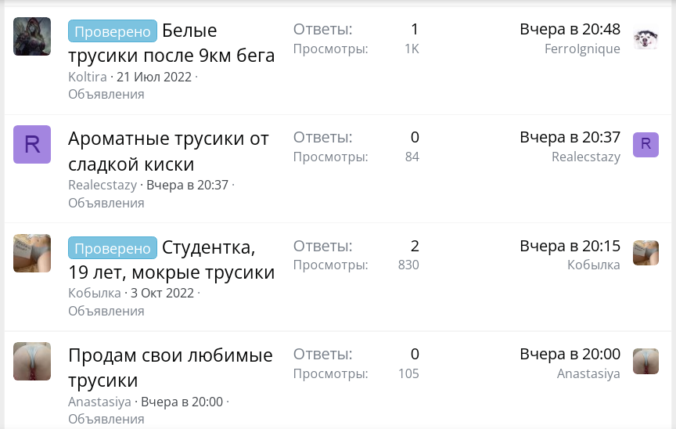Open the thread title posted by Realecstazy
Screen dimensions: 676x429
point(168,151)
